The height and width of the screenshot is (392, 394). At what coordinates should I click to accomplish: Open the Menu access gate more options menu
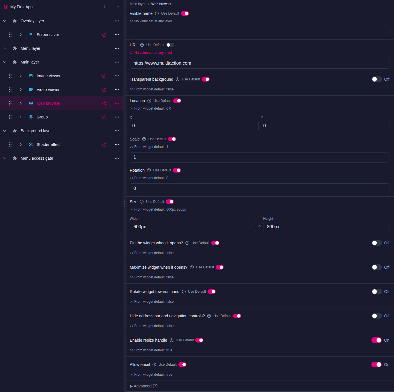tap(117, 158)
